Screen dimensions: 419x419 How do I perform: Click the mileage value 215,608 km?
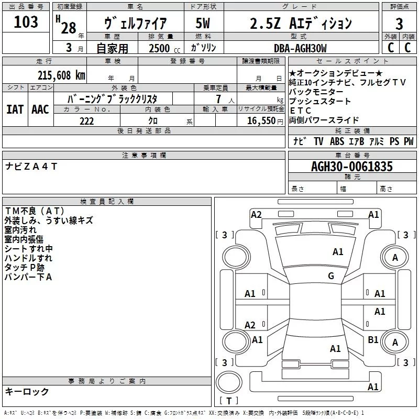[61, 75]
